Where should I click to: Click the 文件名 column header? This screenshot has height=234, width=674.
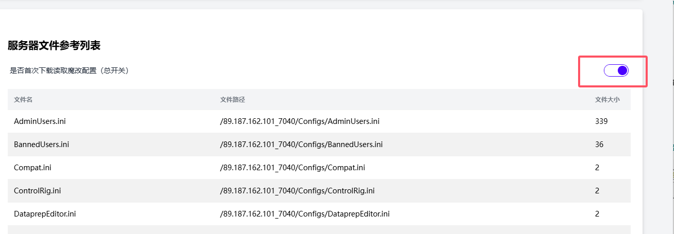click(x=23, y=99)
